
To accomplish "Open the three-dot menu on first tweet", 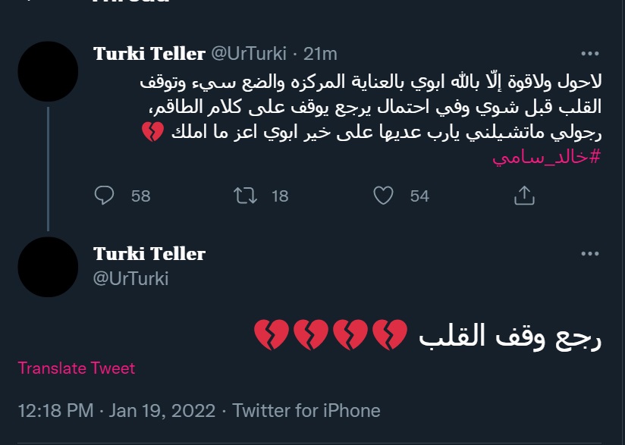I will tap(590, 53).
